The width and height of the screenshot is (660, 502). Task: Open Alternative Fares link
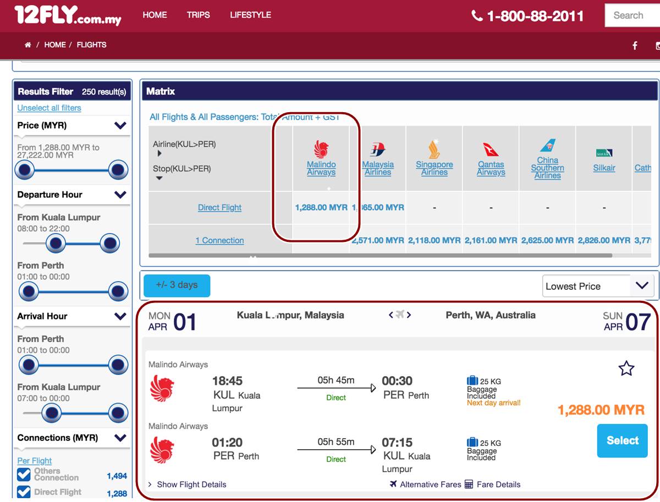[x=431, y=484]
